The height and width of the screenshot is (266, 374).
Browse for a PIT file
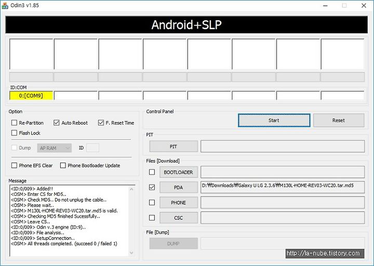click(173, 147)
